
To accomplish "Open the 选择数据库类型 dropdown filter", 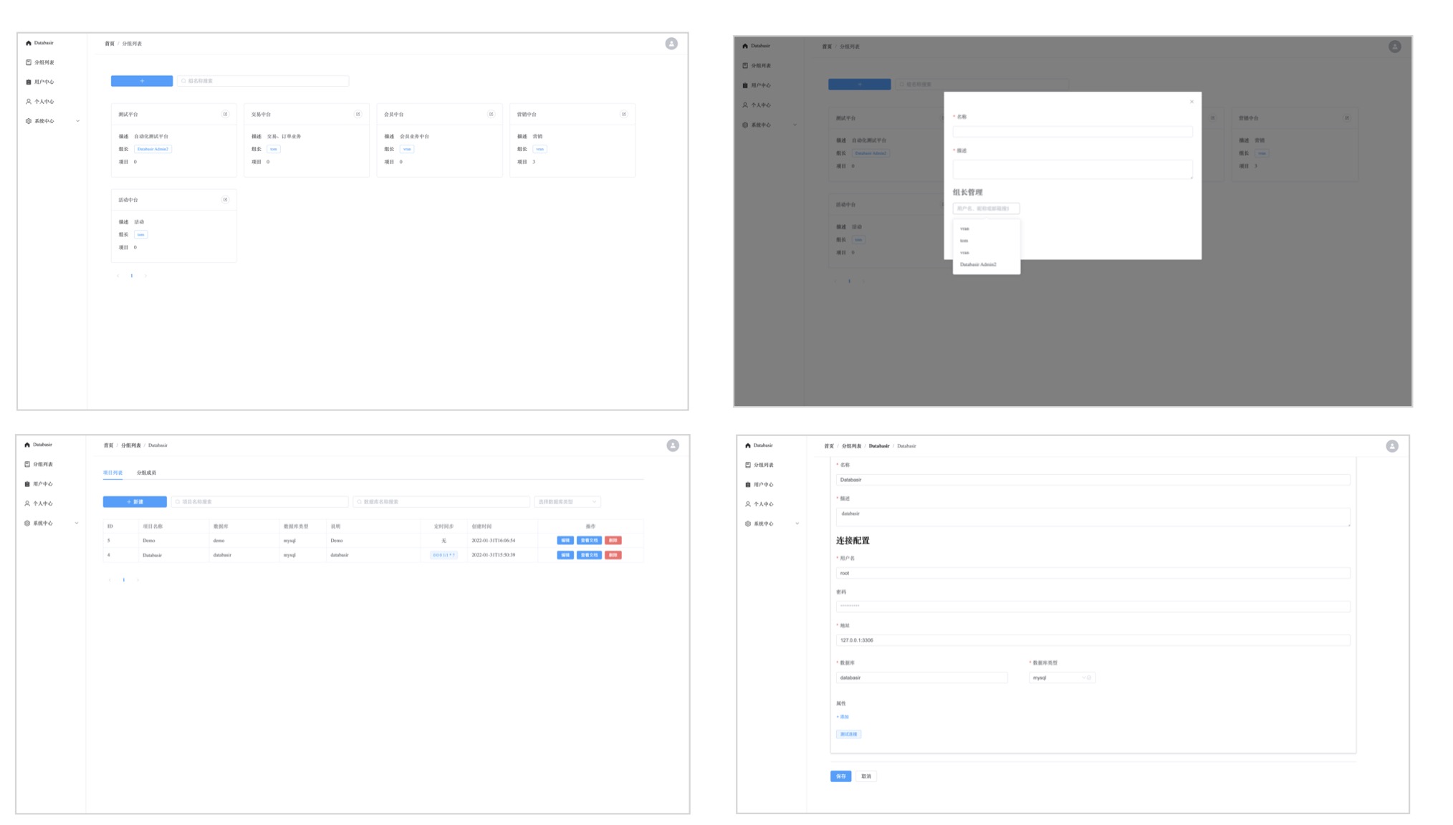I will click(566, 502).
